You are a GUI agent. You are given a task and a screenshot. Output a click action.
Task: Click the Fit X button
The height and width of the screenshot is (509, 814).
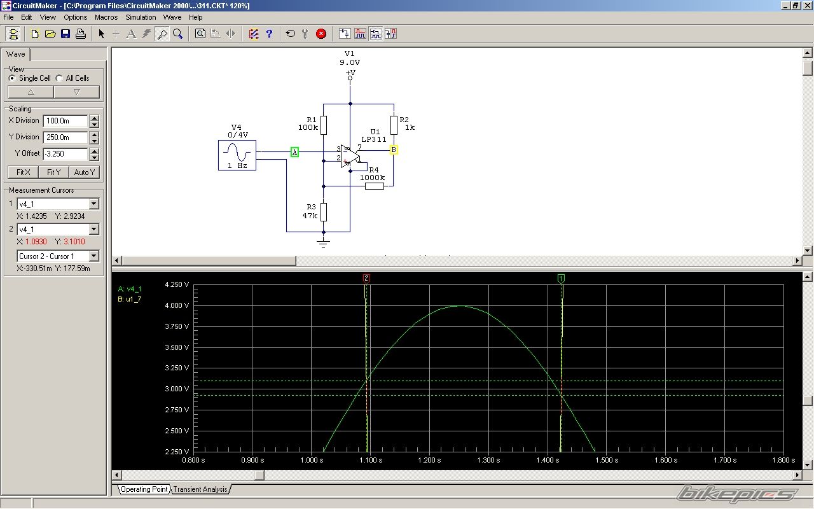tap(23, 172)
